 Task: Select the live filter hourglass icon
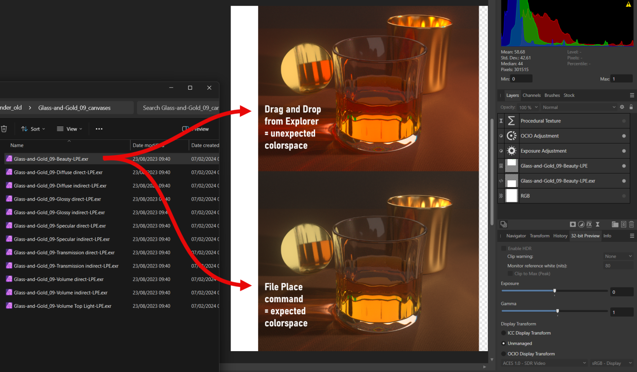click(x=597, y=224)
